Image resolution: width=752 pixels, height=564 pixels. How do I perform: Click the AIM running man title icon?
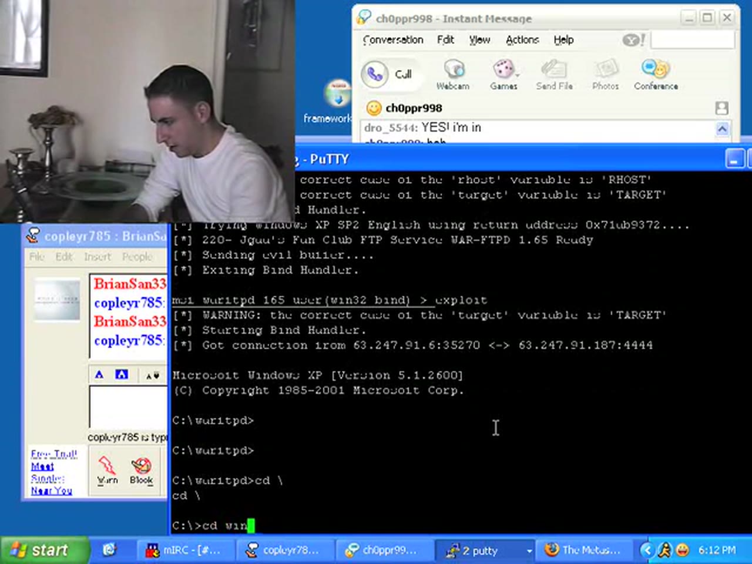33,236
